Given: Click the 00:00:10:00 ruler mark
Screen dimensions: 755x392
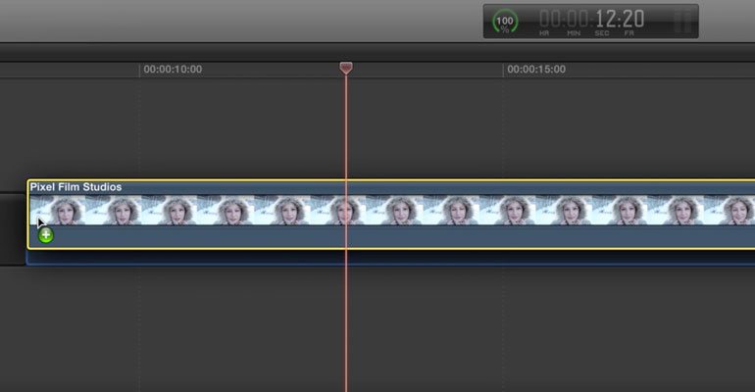Looking at the screenshot, I should click(x=173, y=70).
